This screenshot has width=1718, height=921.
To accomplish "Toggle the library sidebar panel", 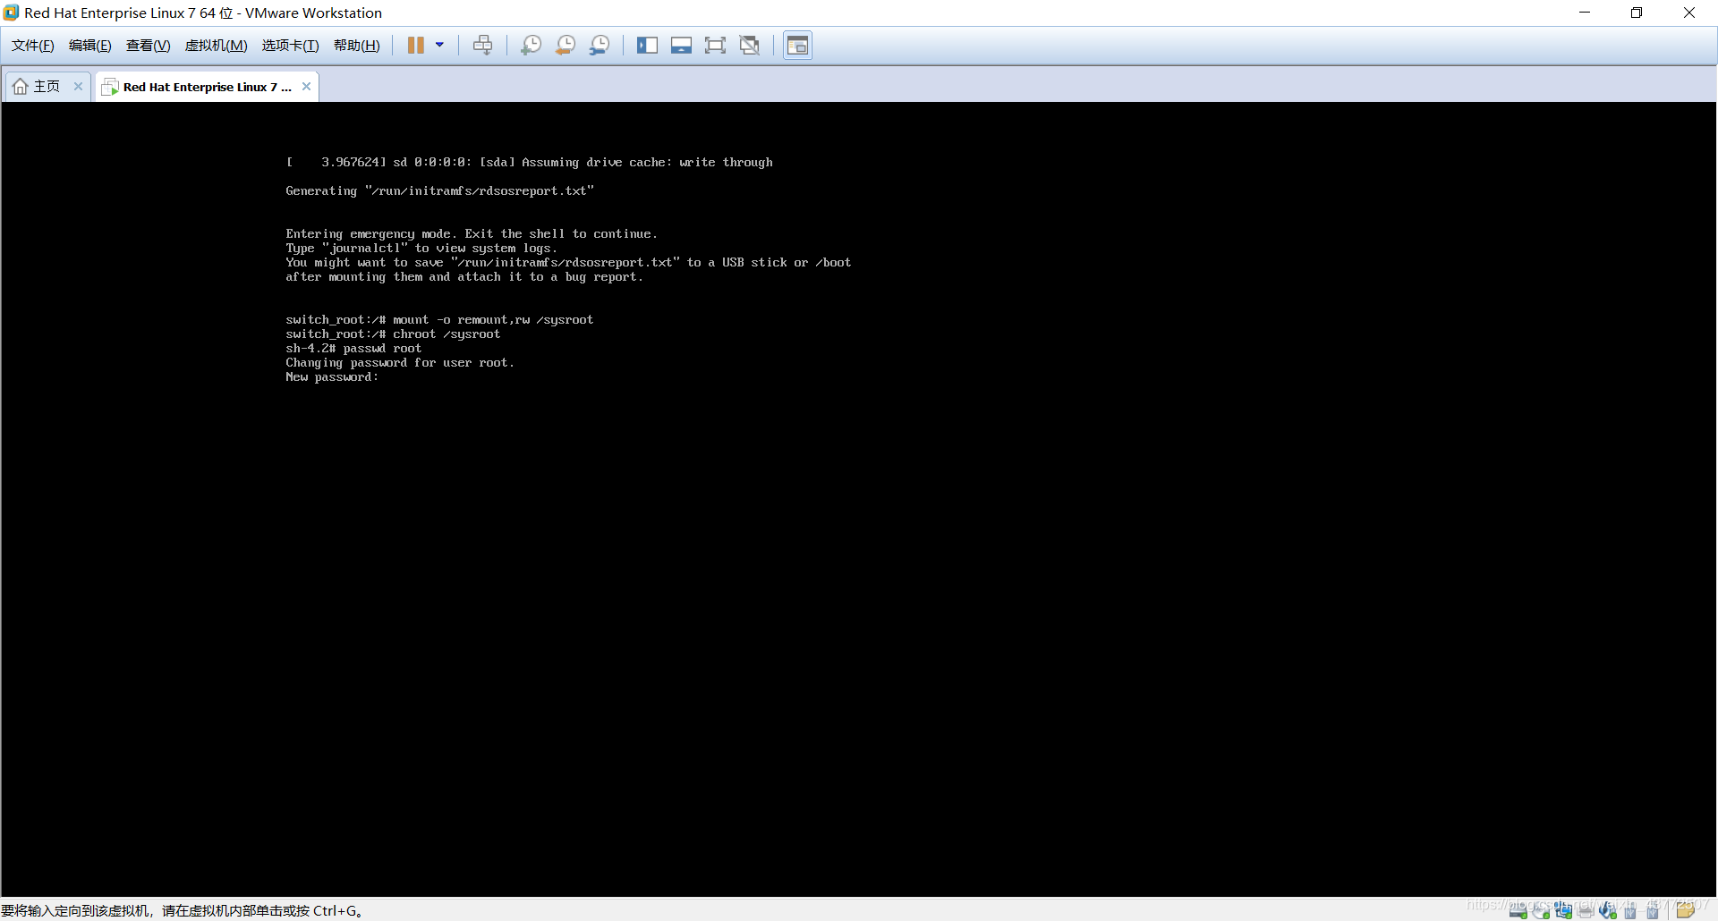I will 647,45.
